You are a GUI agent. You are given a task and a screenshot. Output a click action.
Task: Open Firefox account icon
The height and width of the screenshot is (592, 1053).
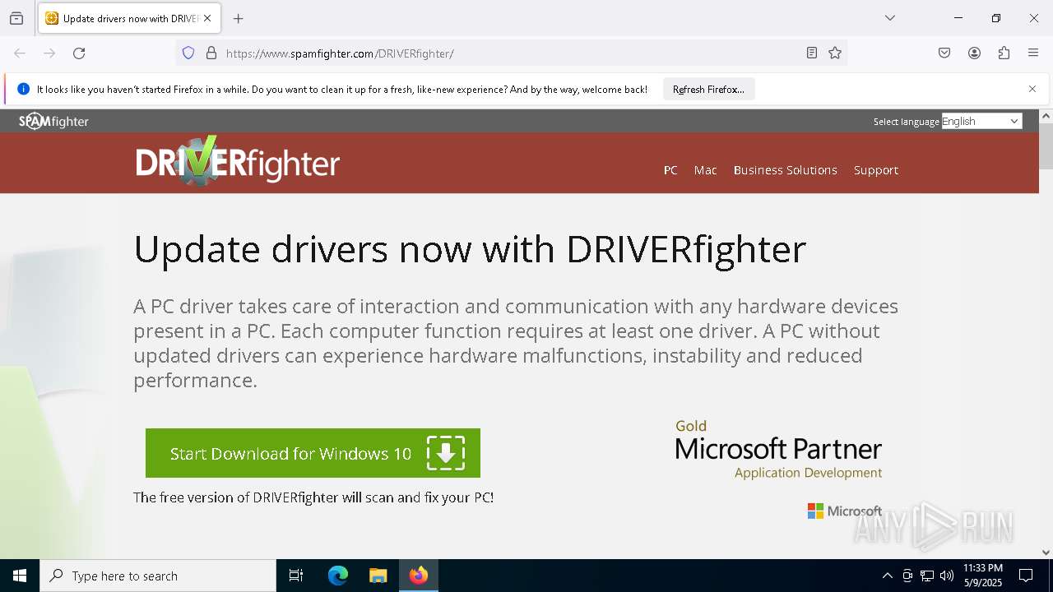pyautogui.click(x=974, y=53)
